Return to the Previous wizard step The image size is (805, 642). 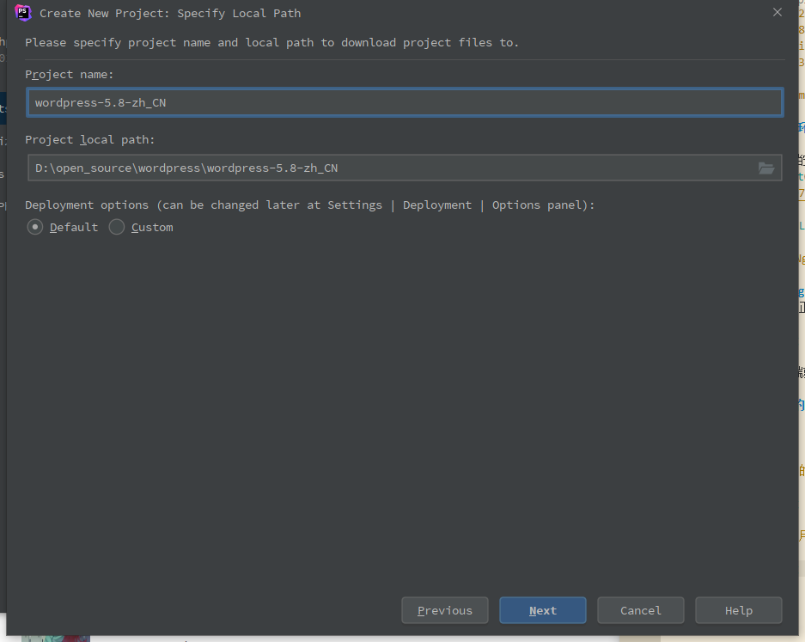444,610
